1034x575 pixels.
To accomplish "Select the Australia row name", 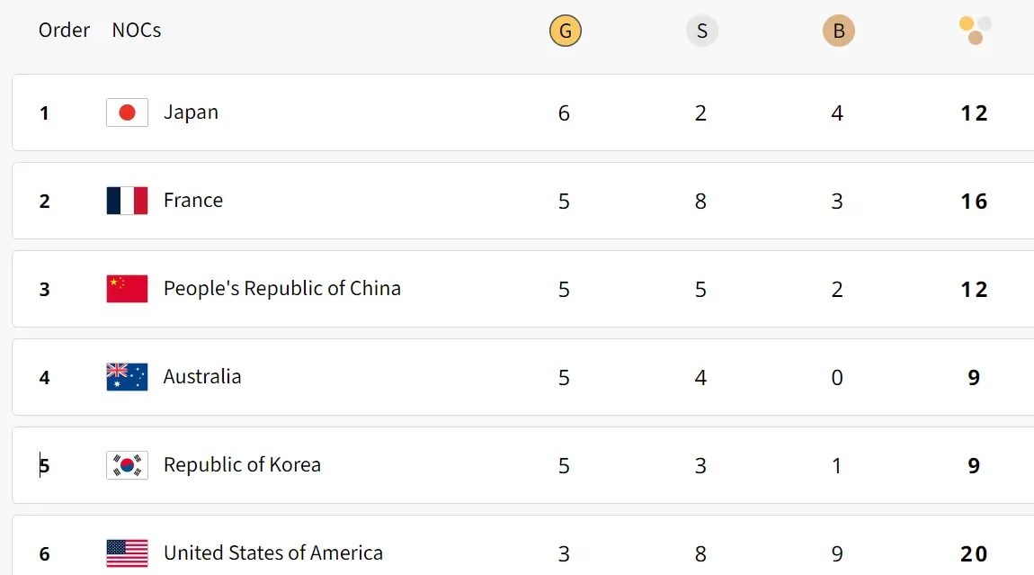I will click(202, 377).
